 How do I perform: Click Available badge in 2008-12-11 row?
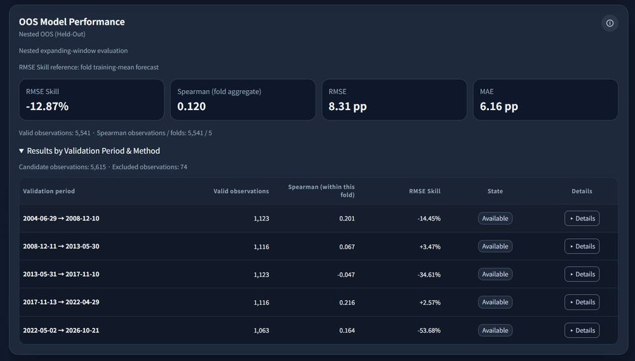[495, 247]
